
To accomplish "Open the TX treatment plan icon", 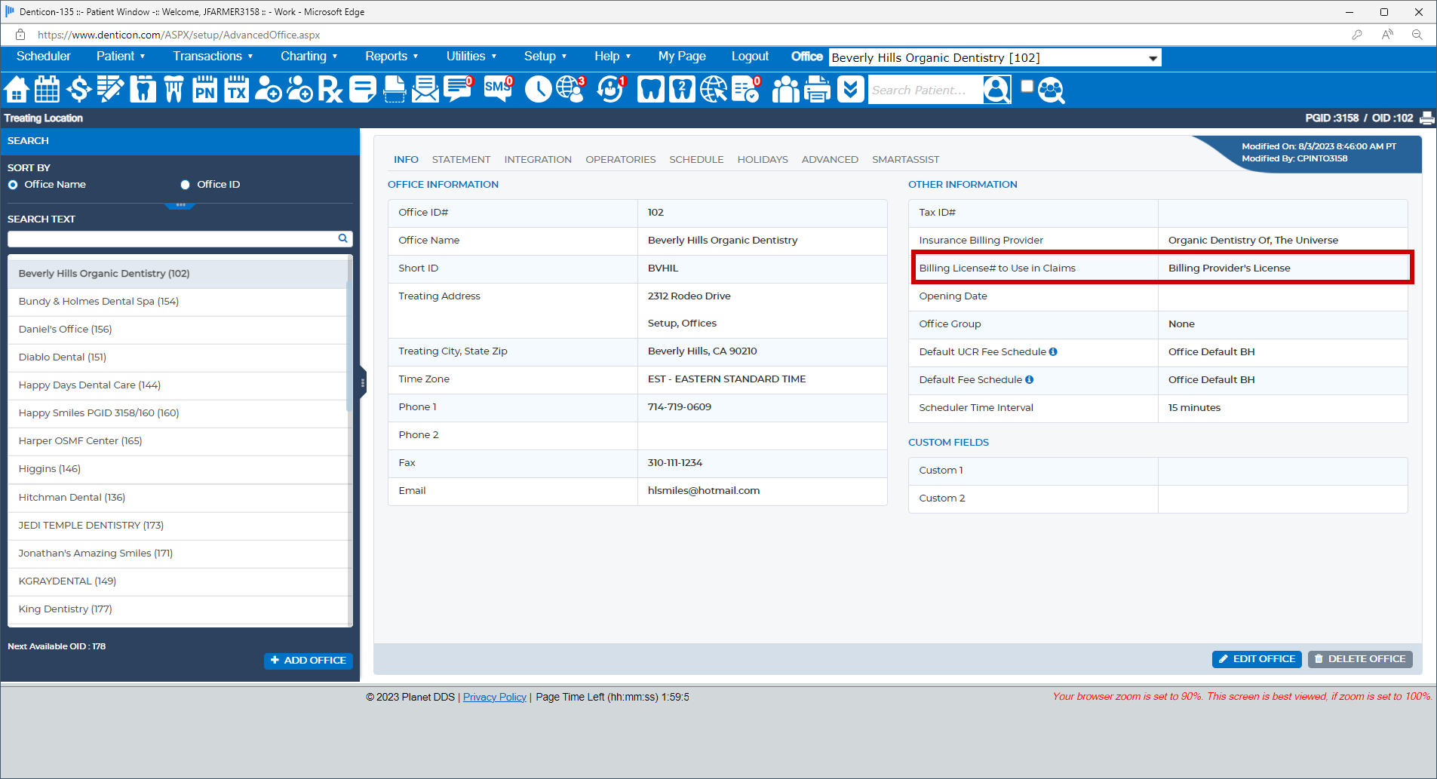I will click(x=237, y=90).
